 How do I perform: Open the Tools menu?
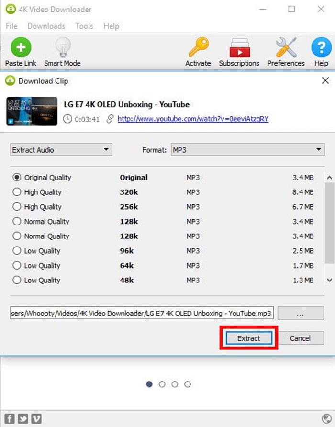(x=84, y=26)
